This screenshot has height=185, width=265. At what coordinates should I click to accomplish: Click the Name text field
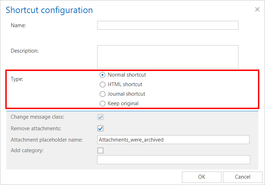coord(167,25)
